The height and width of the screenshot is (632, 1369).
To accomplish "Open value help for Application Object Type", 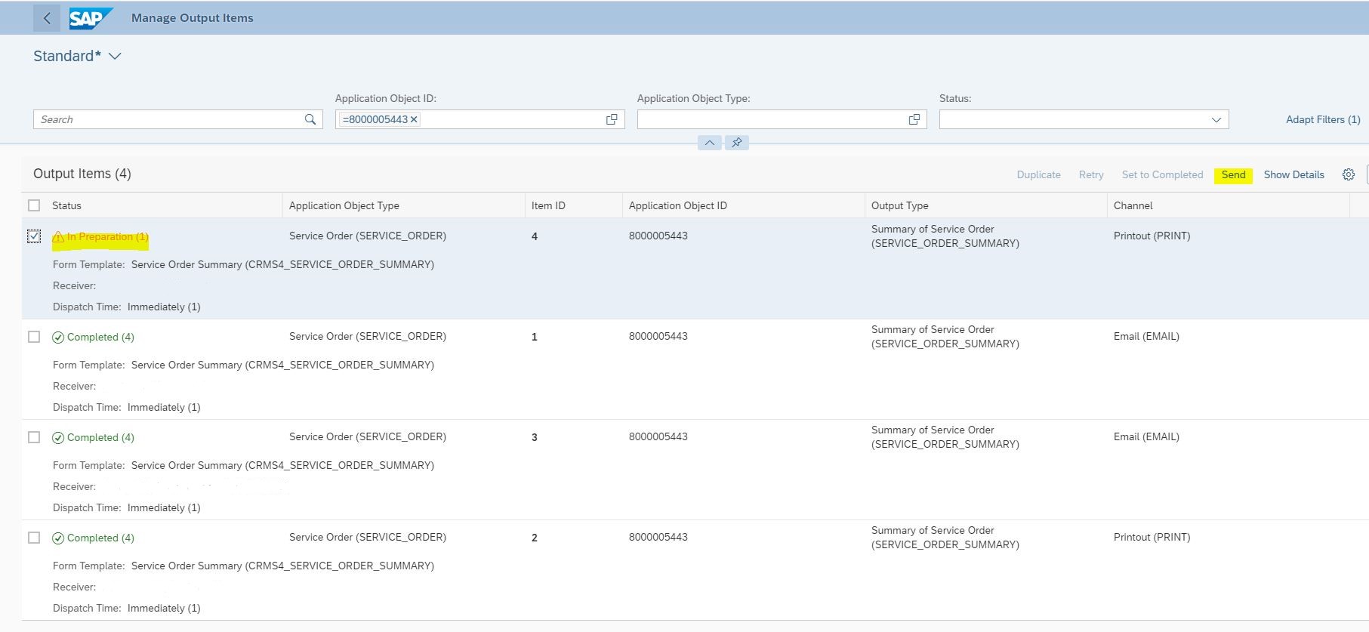I will click(x=914, y=119).
